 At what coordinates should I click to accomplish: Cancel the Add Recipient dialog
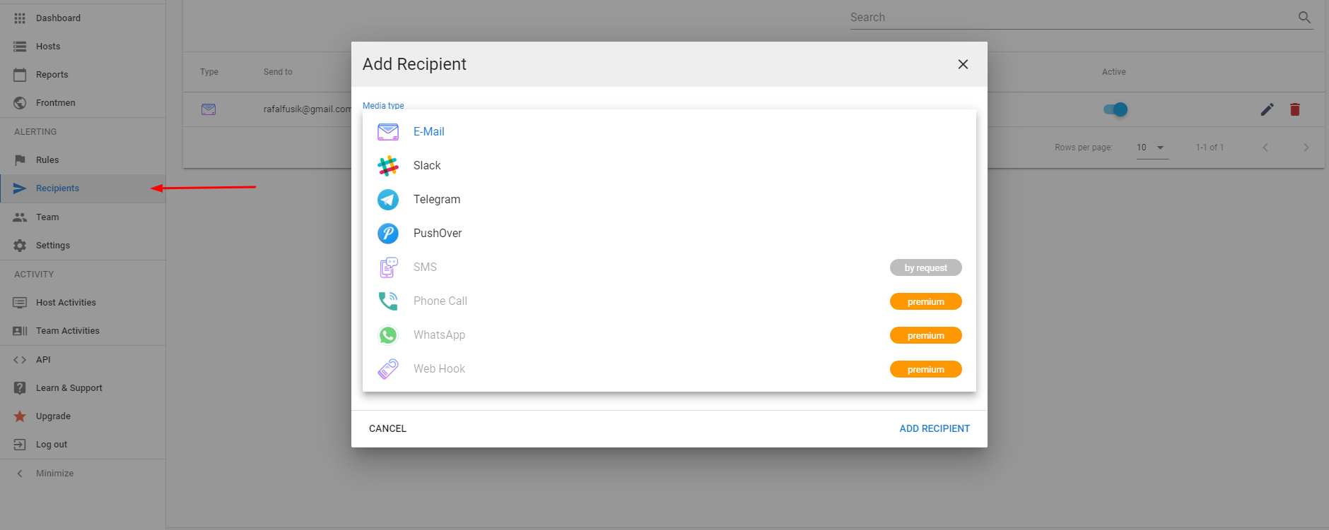pyautogui.click(x=387, y=428)
